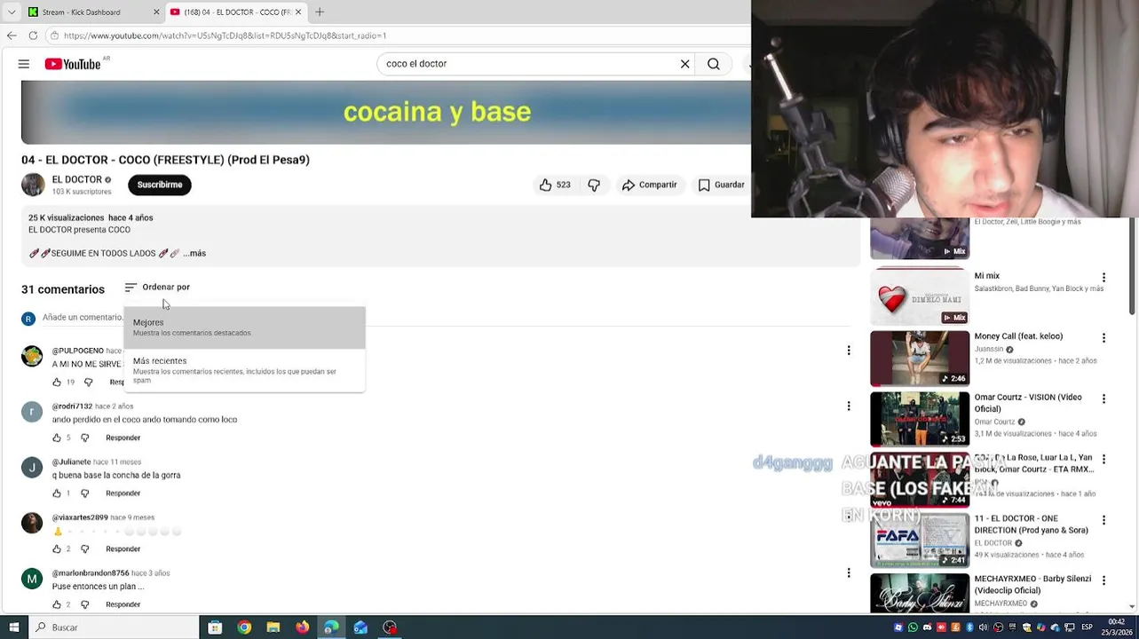Launch Firefox from the taskbar
The width and height of the screenshot is (1139, 639).
coord(303,627)
